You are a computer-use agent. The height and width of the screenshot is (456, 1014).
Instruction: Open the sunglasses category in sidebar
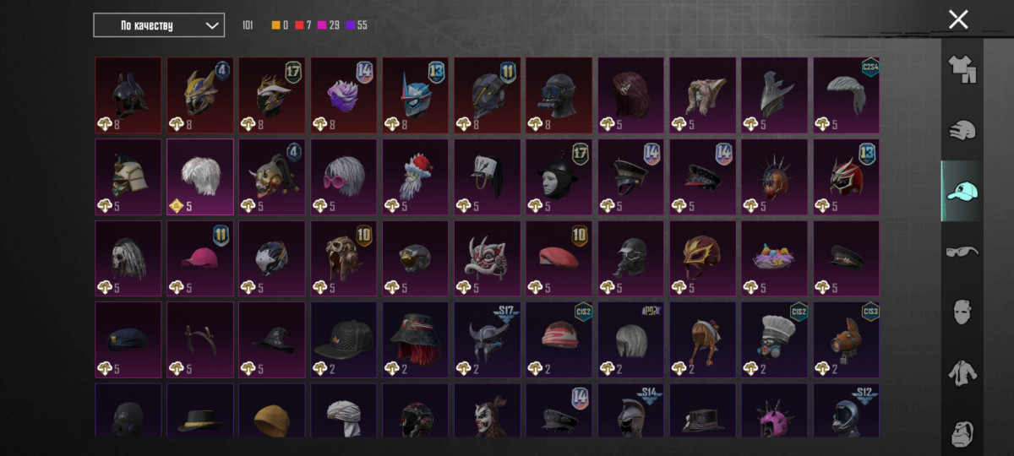coord(962,251)
